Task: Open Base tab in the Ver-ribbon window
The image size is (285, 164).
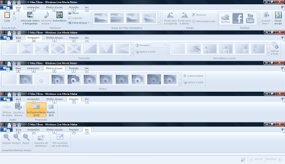Action: pos(18,129)
